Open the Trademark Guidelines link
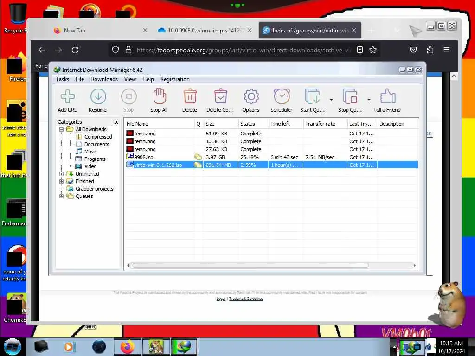 tap(246, 299)
